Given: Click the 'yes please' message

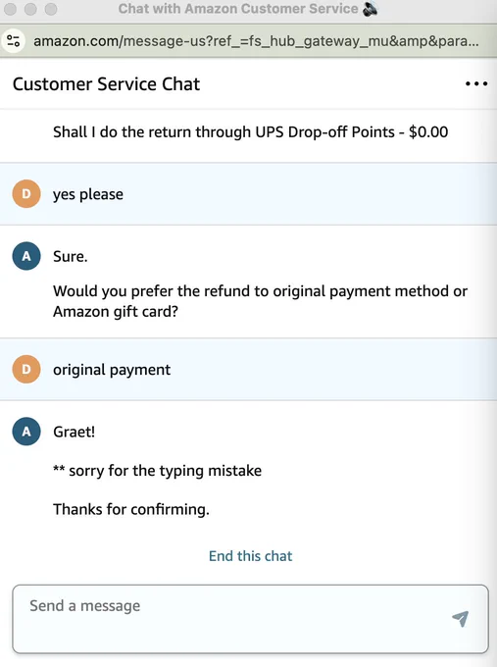Looking at the screenshot, I should pyautogui.click(x=88, y=194).
